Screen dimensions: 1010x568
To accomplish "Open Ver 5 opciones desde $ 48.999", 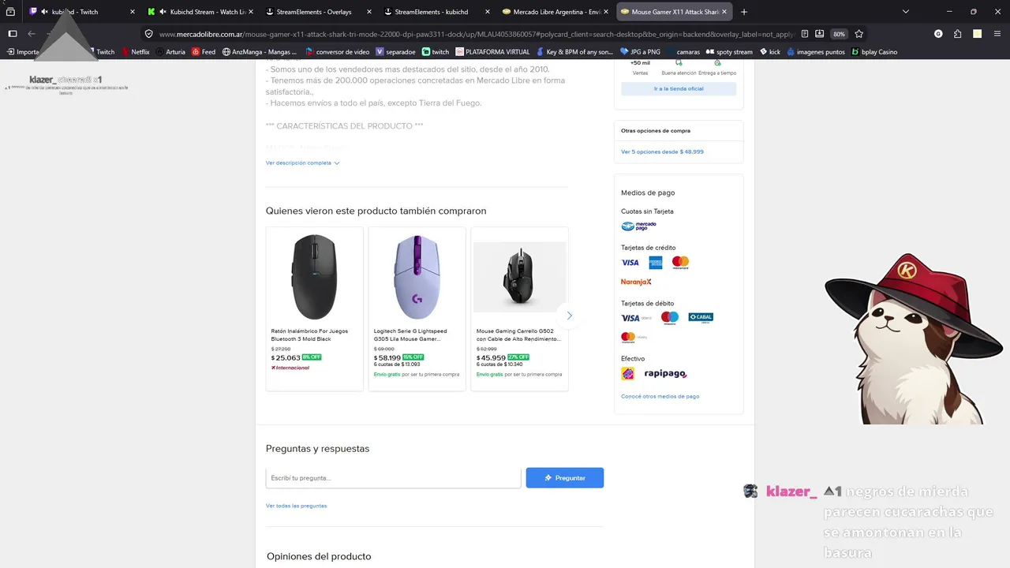I will 662,151.
